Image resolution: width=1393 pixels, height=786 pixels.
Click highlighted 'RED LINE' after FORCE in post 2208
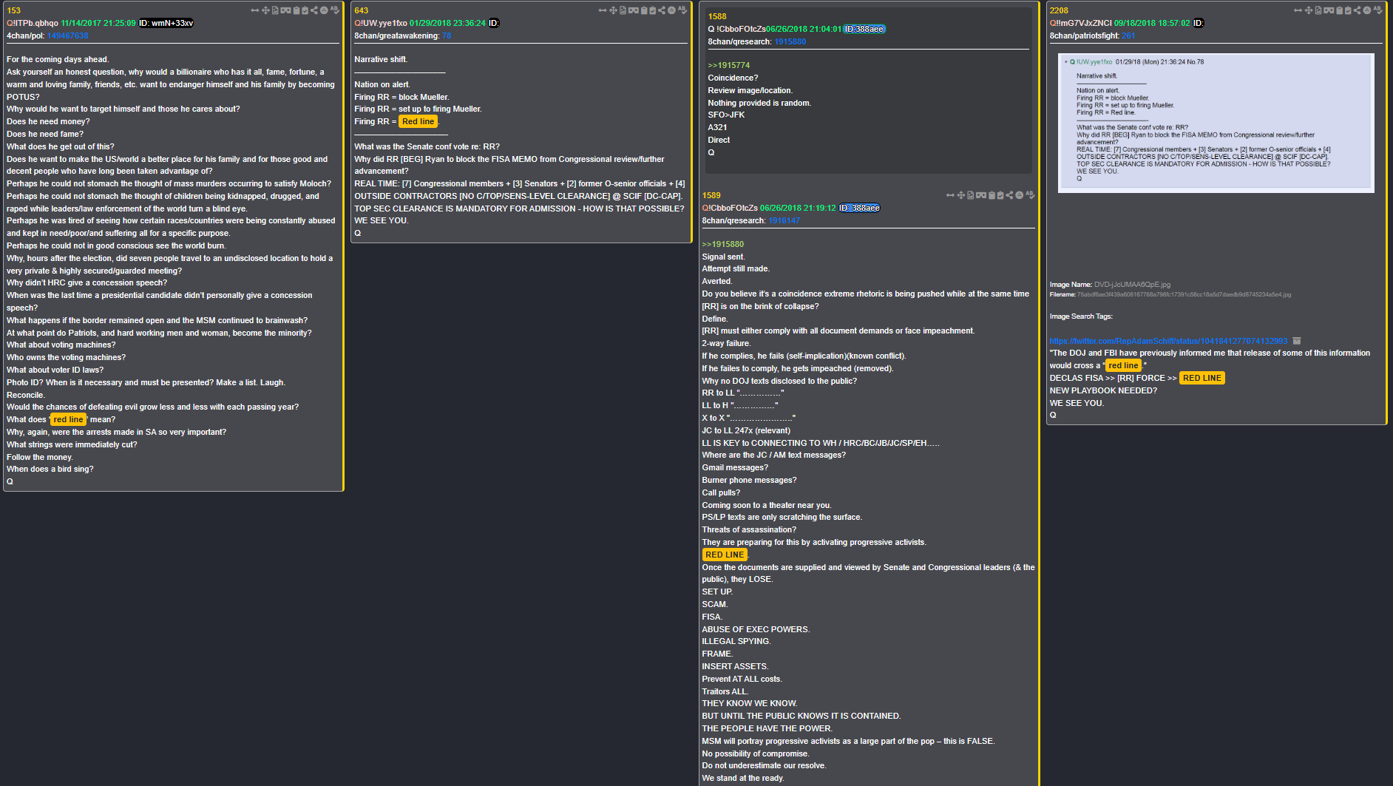click(1202, 378)
